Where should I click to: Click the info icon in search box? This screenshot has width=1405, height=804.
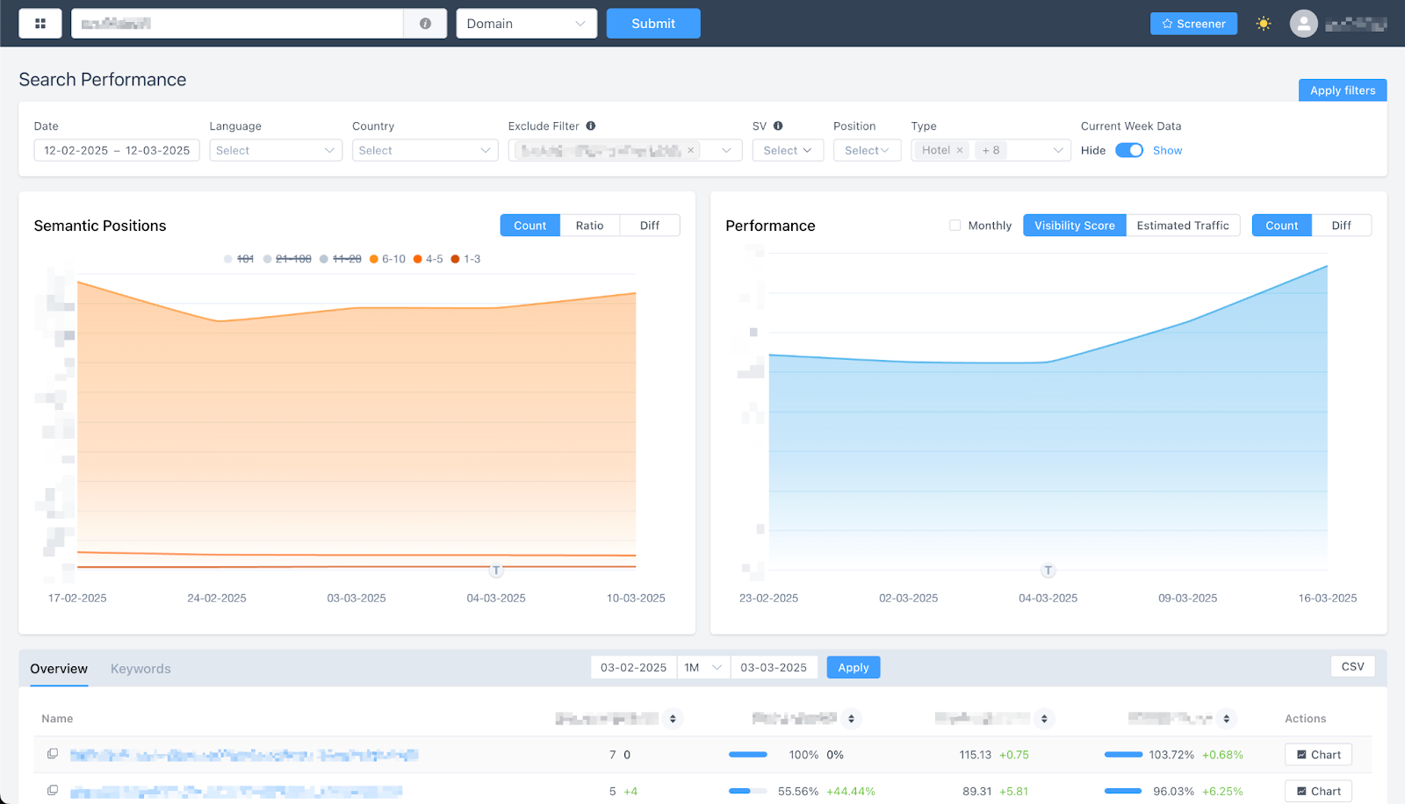(425, 24)
